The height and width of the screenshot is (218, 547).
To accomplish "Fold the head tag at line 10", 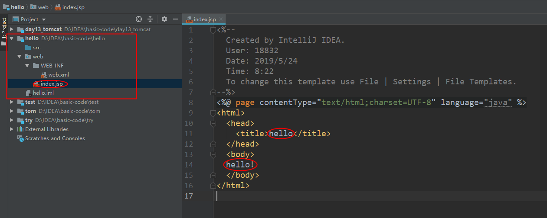I will [213, 123].
